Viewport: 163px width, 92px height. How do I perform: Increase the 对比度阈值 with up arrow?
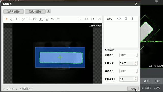[x=136, y=78]
